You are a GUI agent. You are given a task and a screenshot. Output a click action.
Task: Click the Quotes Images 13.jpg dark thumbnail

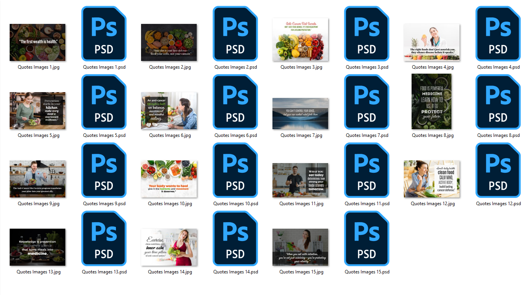(37, 247)
